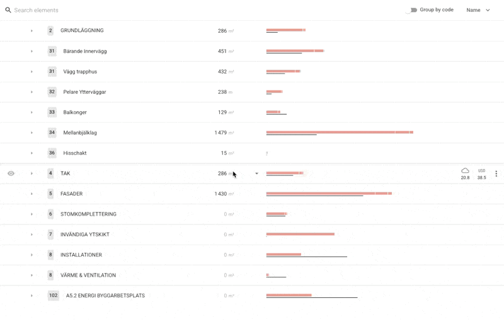Expand the GRUNDLÄGGNING row
504x320 pixels.
(x=31, y=31)
